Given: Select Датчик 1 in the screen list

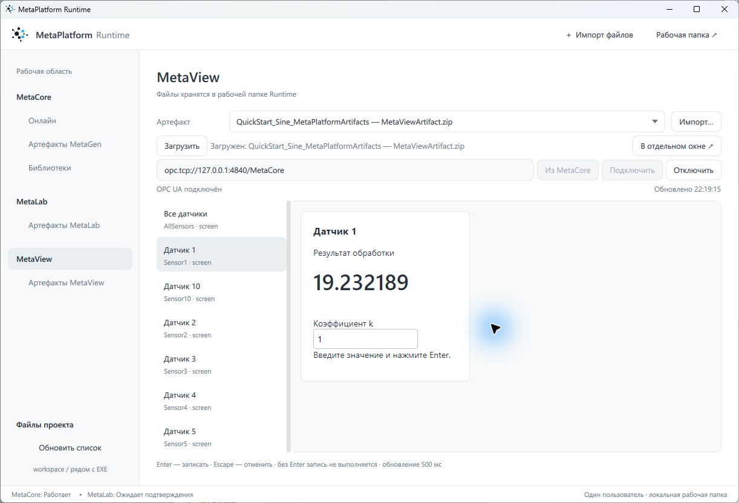Looking at the screenshot, I should 221,255.
